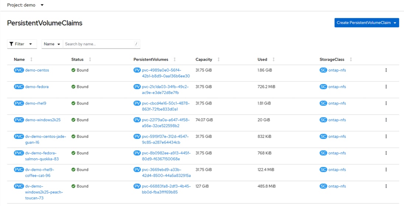Open kebab menu for dv-demo-windows2k25-peach-toucan-73 row
The width and height of the screenshot is (404, 206).
pos(386,186)
